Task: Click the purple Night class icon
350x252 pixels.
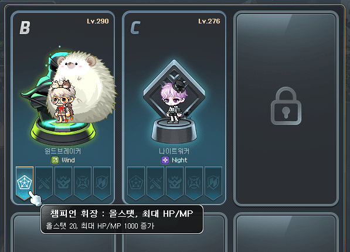Action: pyautogui.click(x=165, y=160)
